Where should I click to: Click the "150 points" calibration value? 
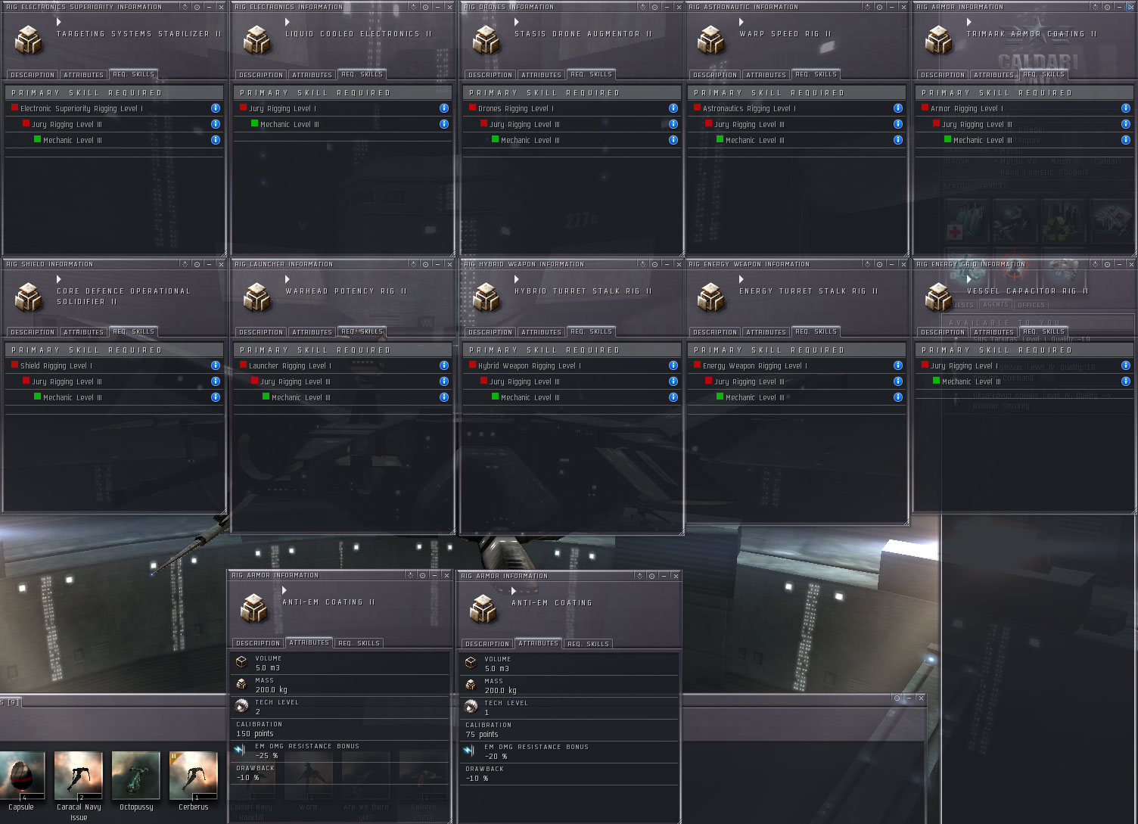(x=255, y=734)
